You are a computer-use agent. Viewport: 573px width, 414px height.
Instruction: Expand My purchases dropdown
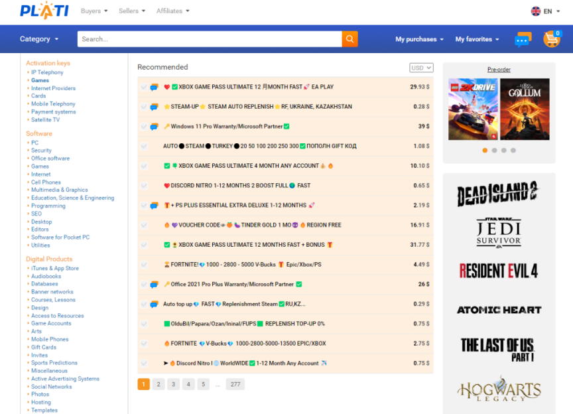coord(420,39)
